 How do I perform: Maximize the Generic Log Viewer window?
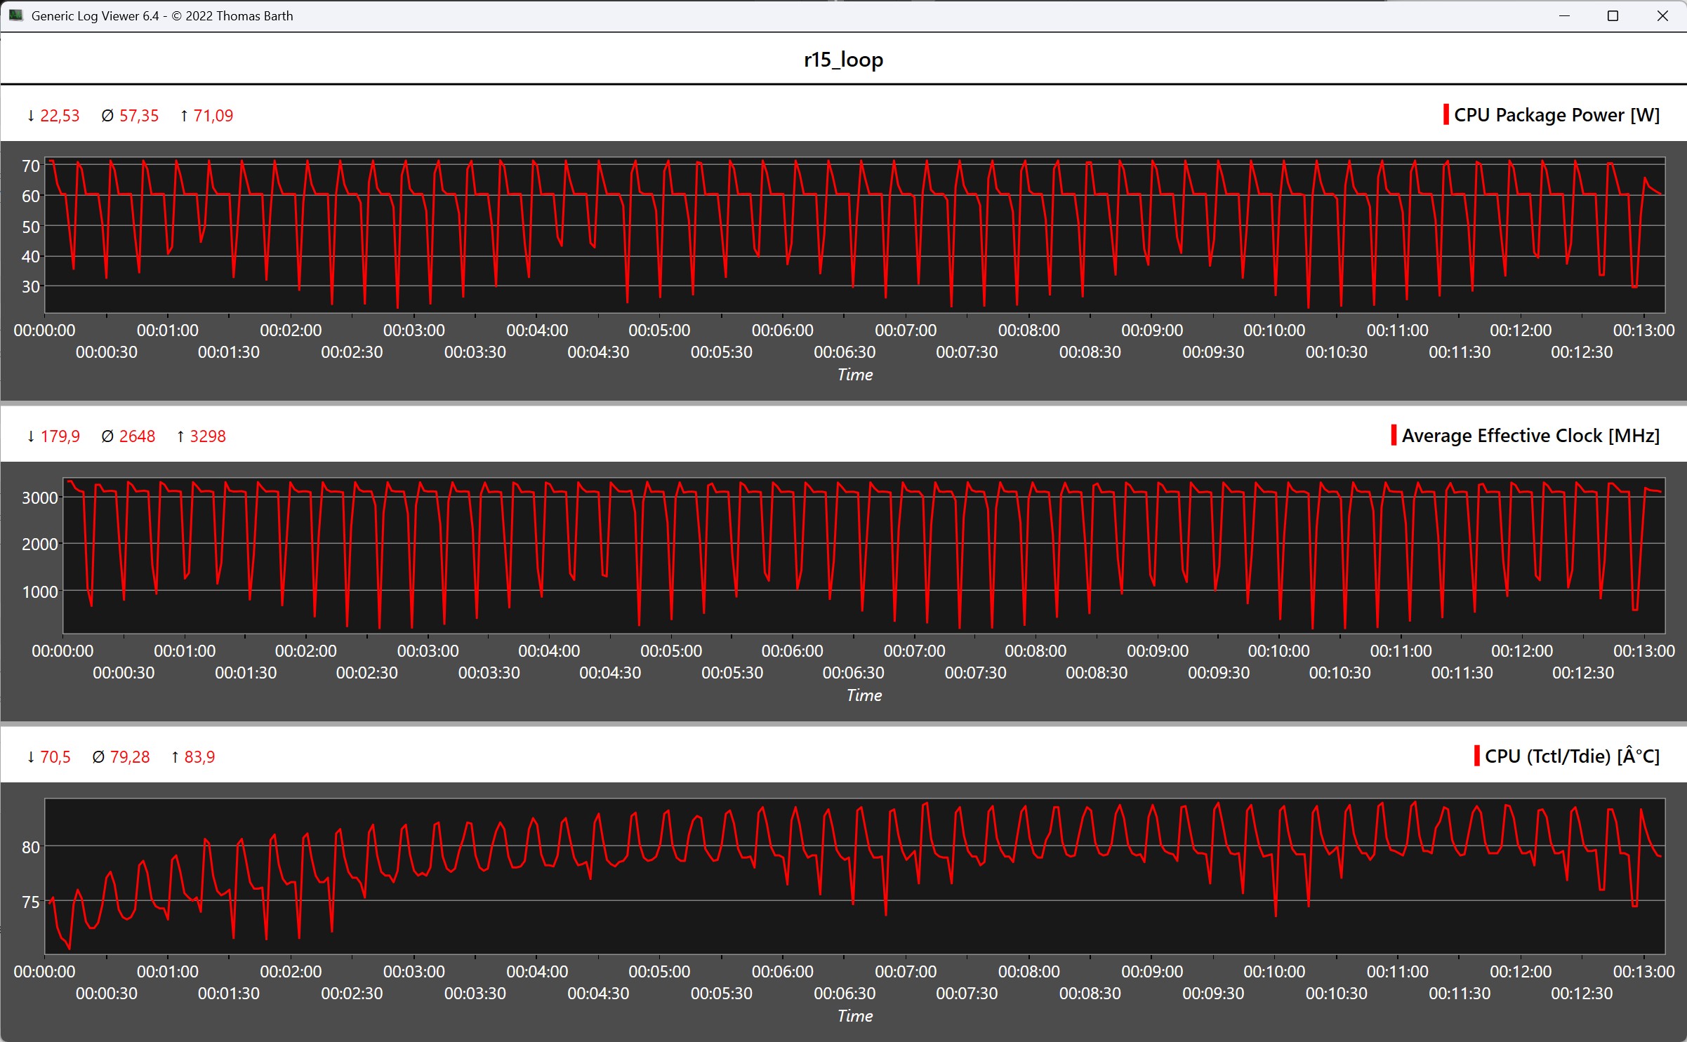click(1613, 15)
